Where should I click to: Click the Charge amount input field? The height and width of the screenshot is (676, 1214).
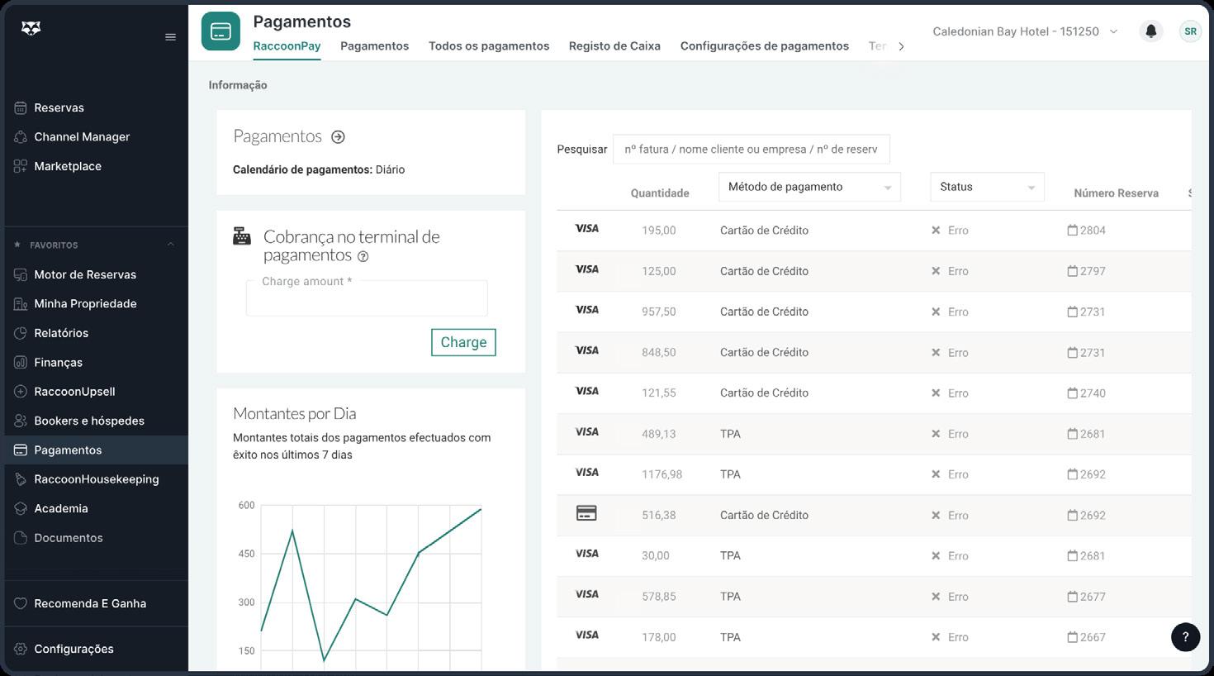click(367, 299)
